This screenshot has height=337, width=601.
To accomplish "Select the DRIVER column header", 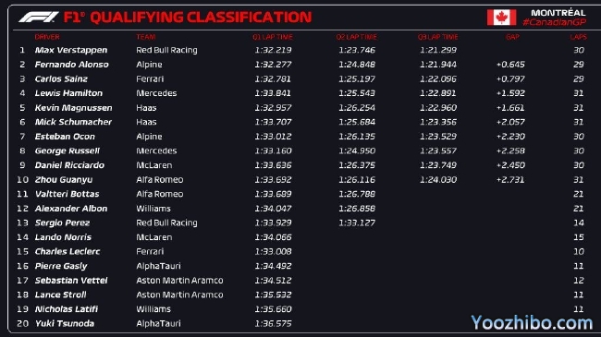I will click(47, 37).
